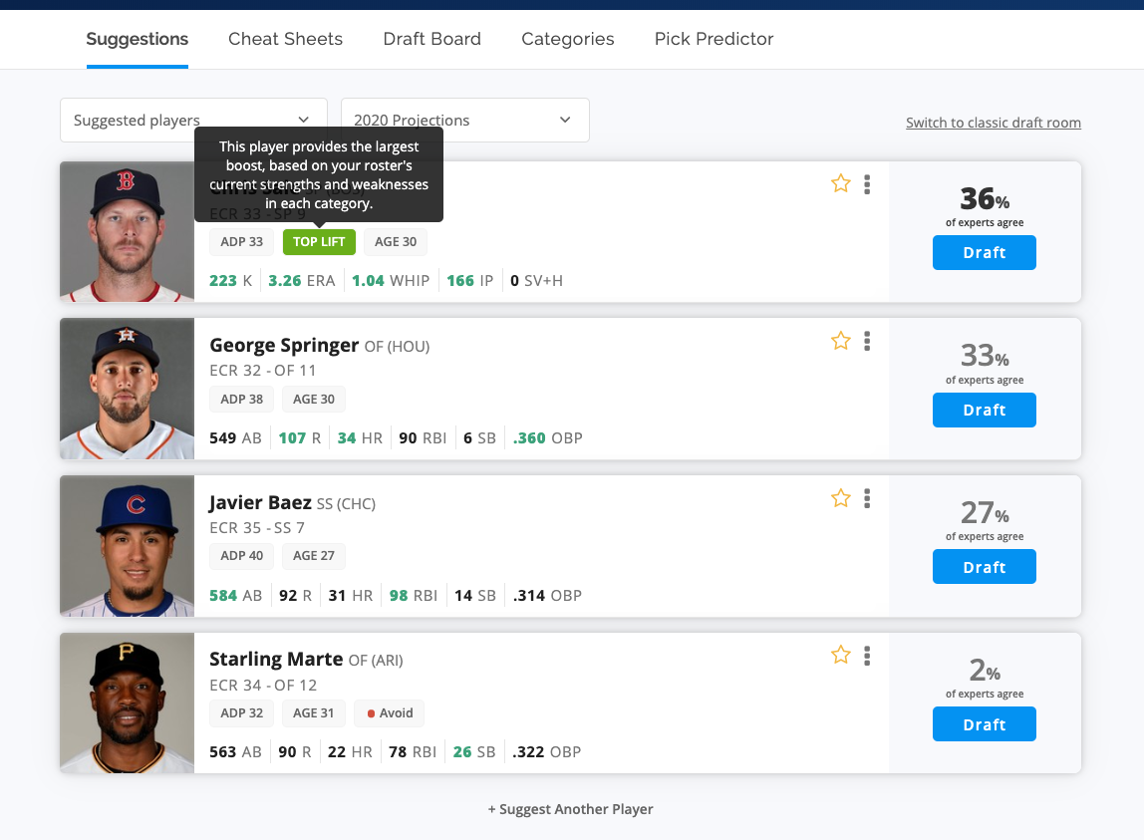The width and height of the screenshot is (1144, 840).
Task: Click the 223 K projection stat
Action: (x=230, y=281)
